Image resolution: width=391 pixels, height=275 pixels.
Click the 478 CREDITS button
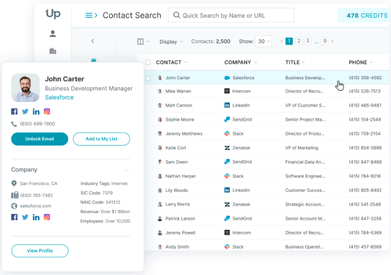(x=364, y=16)
